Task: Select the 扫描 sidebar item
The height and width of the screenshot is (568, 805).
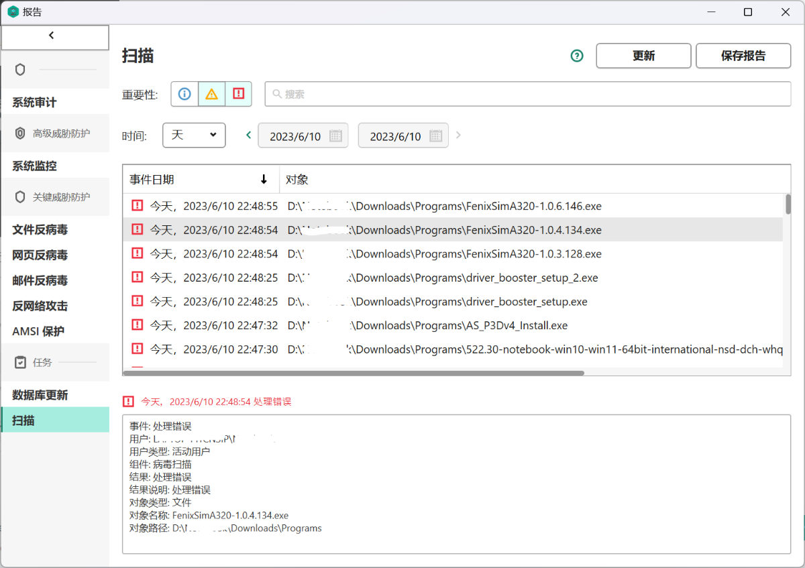Action: tap(55, 420)
